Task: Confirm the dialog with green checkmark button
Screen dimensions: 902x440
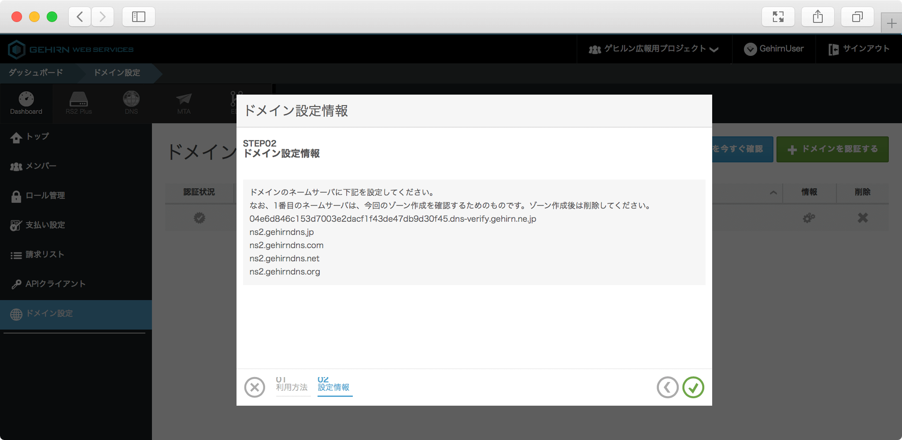Action: coord(693,388)
